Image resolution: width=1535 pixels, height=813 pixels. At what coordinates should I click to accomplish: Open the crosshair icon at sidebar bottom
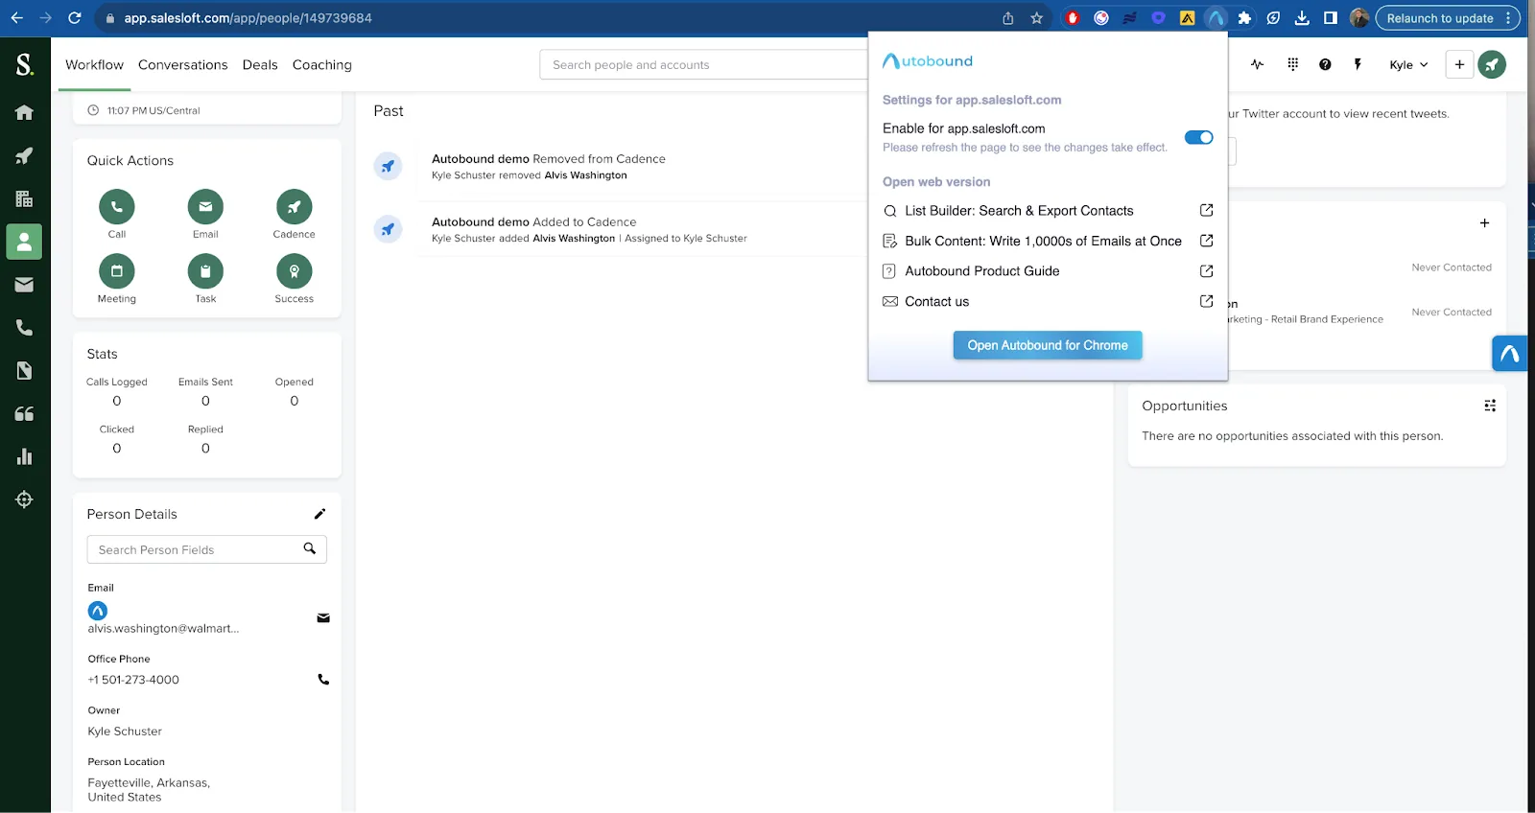coord(25,499)
